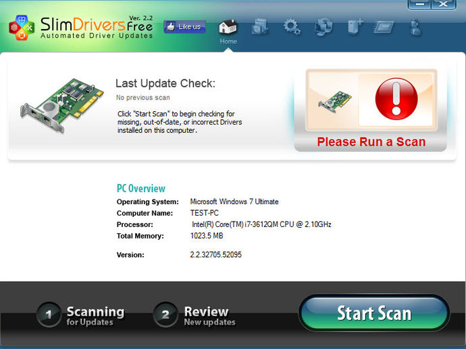Click the small network card icon in alert panel
Screen dimensions: 466x349
pyautogui.click(x=335, y=102)
